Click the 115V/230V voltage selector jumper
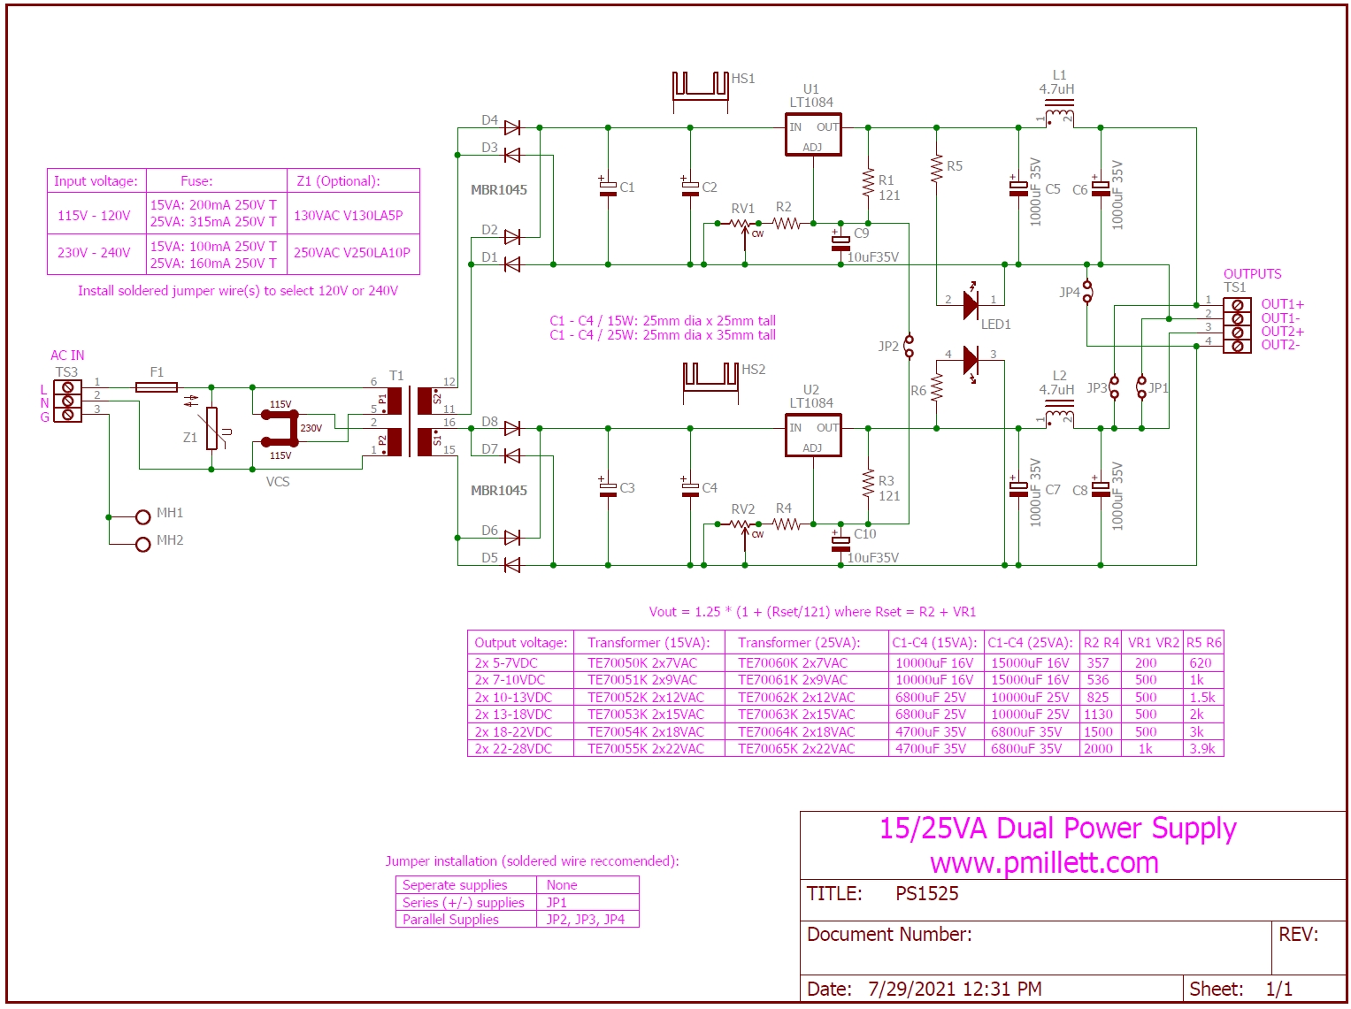Viewport: 1351px width, 1009px height. click(x=280, y=428)
